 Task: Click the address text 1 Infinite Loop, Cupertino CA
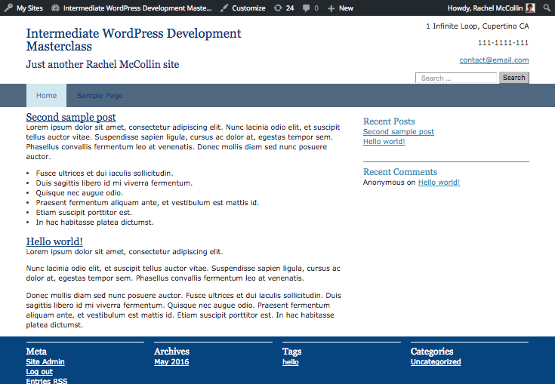point(477,26)
